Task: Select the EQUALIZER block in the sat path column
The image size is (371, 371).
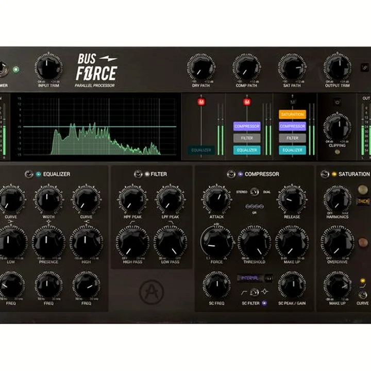Action: tap(293, 150)
